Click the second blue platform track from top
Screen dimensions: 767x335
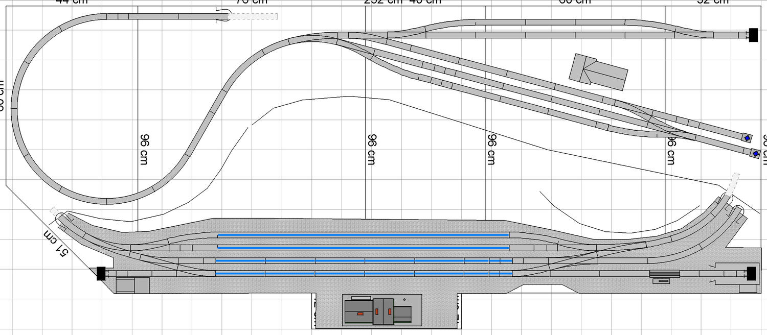[x=363, y=248]
